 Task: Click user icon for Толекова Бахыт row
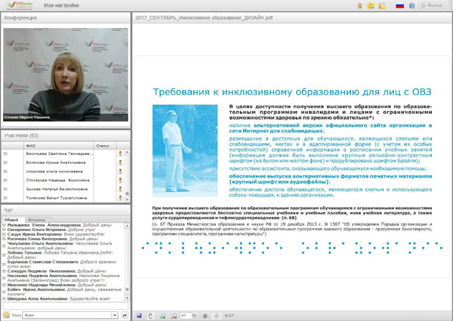tap(120, 198)
